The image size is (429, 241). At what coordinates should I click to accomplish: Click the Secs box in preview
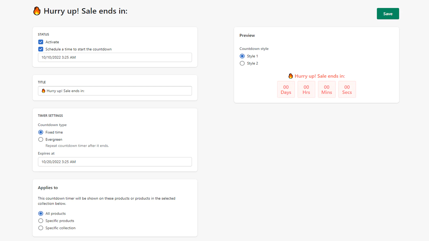[x=347, y=89]
